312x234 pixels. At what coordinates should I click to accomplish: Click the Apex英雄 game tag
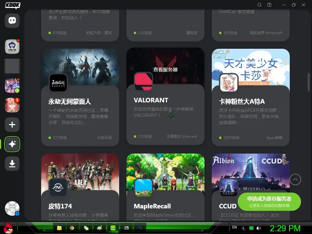pyautogui.click(x=275, y=137)
